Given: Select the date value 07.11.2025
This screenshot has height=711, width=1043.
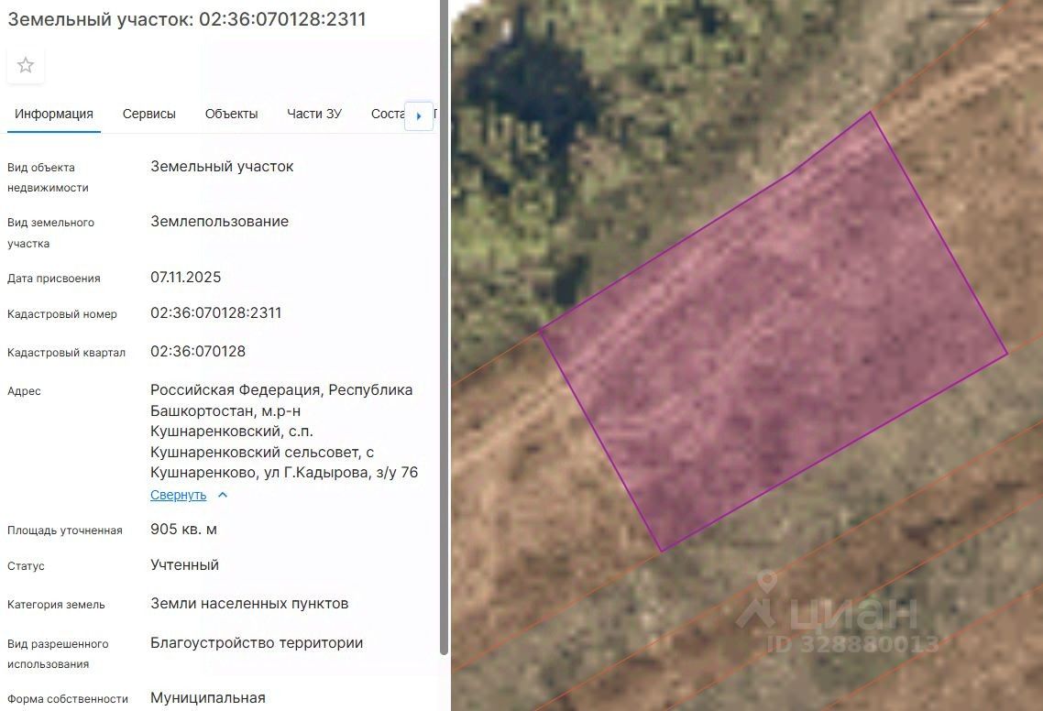Looking at the screenshot, I should (x=185, y=277).
